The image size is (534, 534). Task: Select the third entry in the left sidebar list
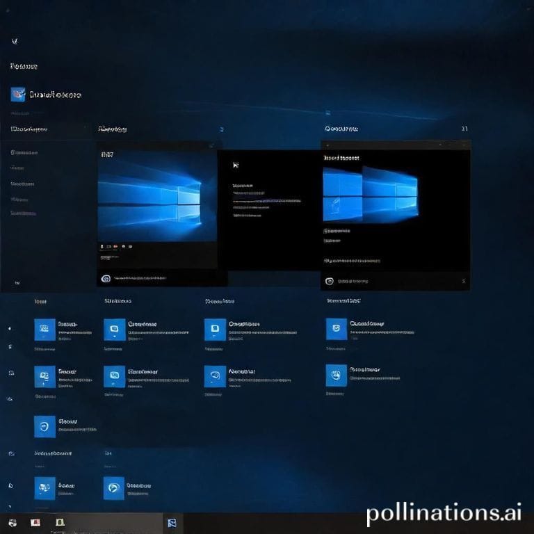[22, 184]
